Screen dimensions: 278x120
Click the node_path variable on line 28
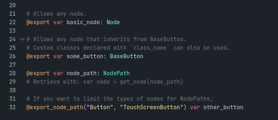pyautogui.click(x=81, y=74)
